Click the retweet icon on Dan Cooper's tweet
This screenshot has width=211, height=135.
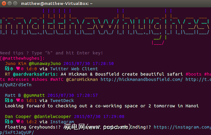(7, 122)
